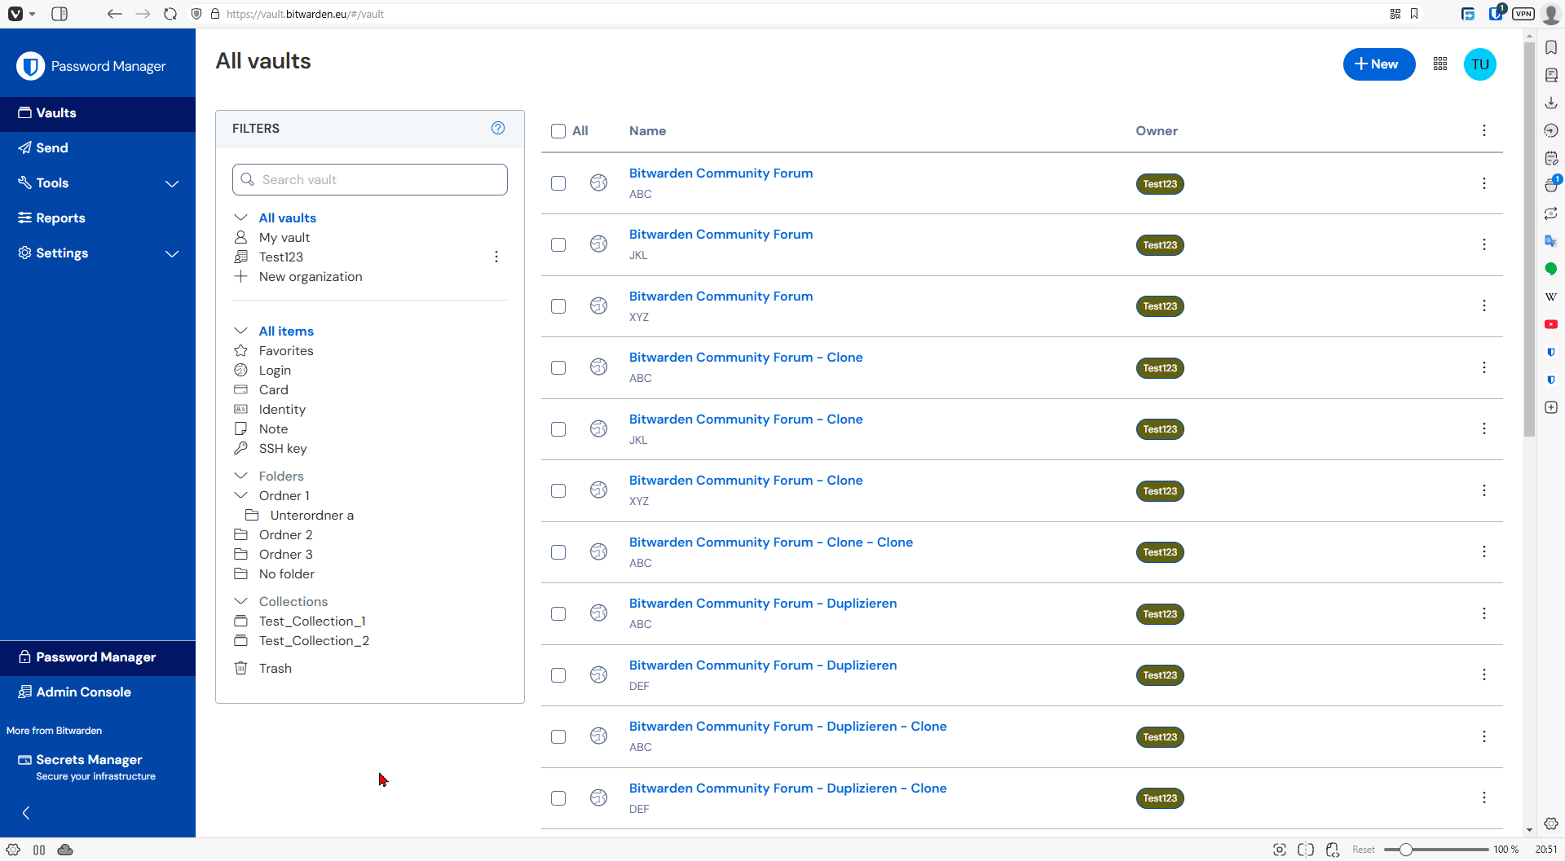The image size is (1565, 861).
Task: Go back with browser arrow
Action: pos(114,14)
